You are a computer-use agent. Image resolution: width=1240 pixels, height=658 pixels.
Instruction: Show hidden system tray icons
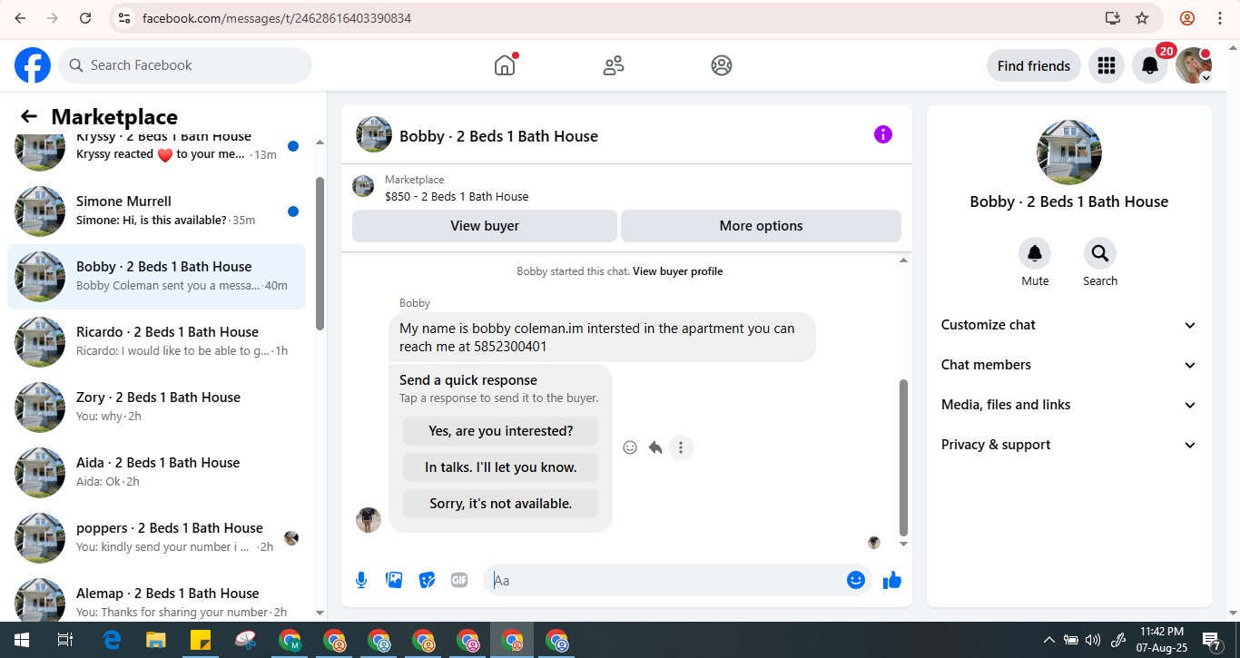1049,640
